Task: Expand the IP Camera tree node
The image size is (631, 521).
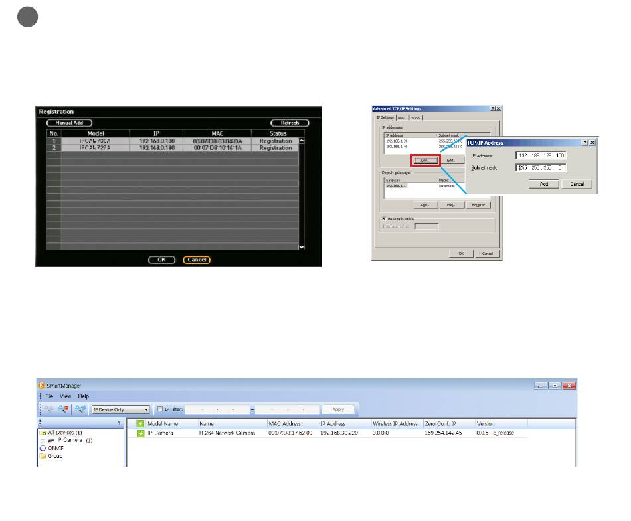Action: 43,441
